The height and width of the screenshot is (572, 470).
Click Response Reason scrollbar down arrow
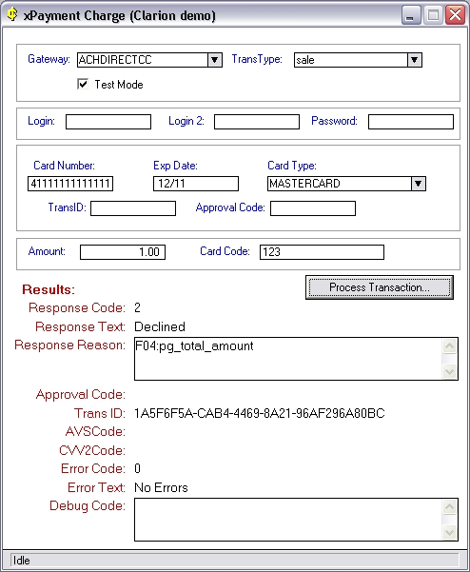450,372
